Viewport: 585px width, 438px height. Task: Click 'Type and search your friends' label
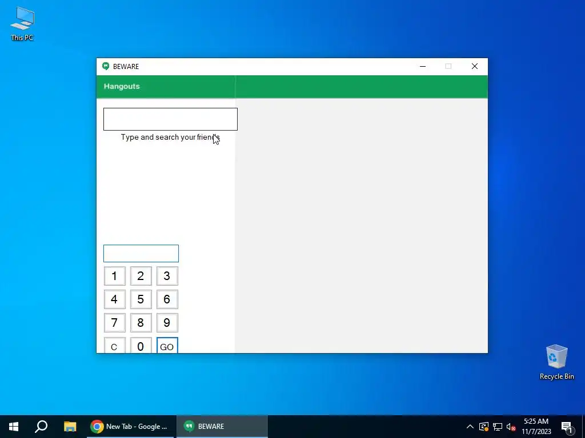[x=170, y=137]
